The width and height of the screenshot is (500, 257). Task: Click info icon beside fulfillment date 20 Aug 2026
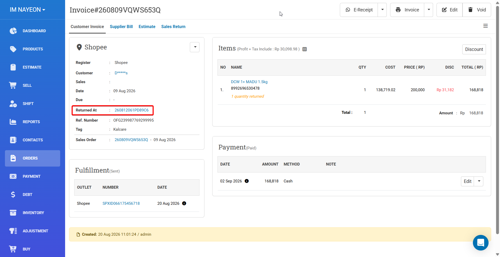184,203
